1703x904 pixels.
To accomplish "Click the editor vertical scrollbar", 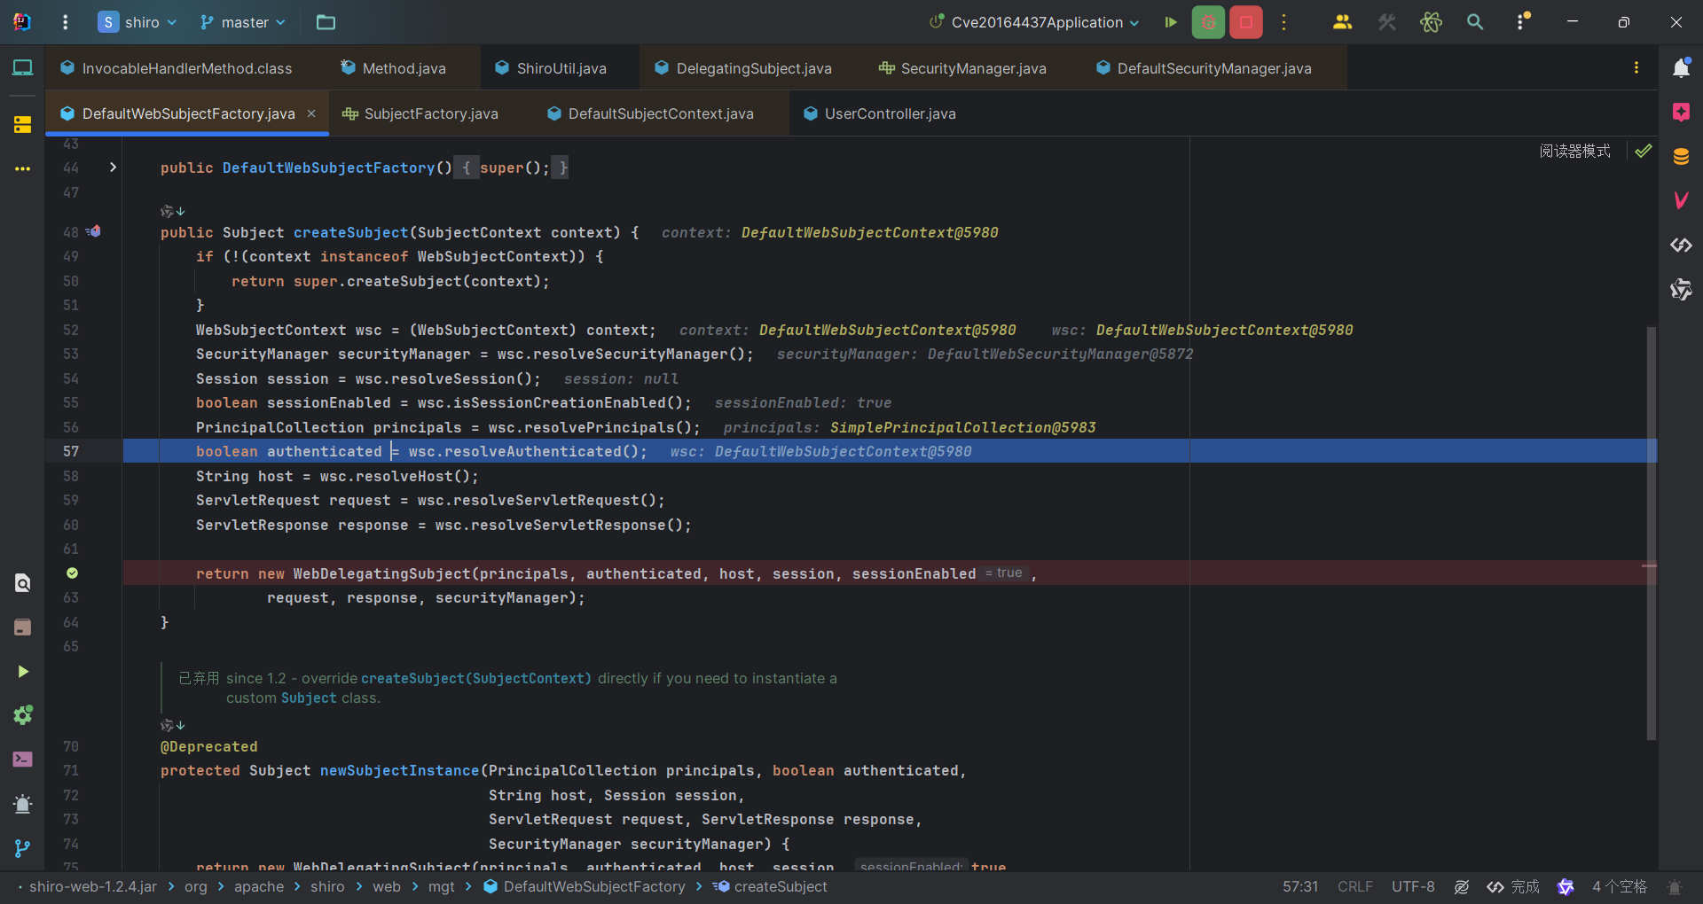I will point(1651,532).
